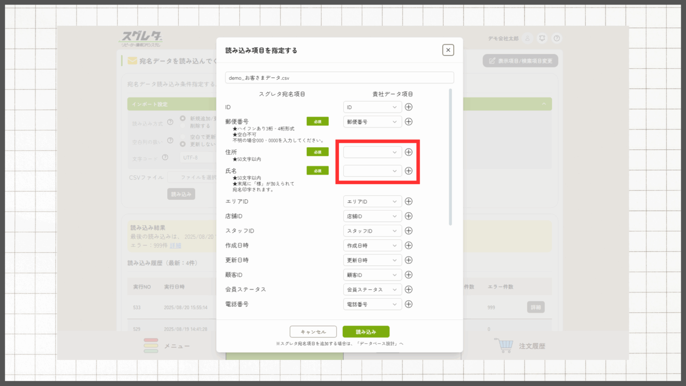Click the demo_お客さまデータ.csv file name field
This screenshot has width=686, height=386.
339,78
